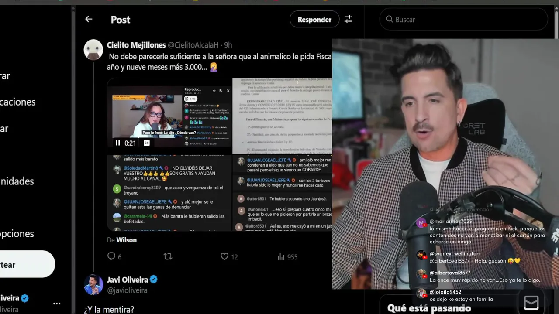
Task: Open Explorar in sidebar
Action: (4, 75)
